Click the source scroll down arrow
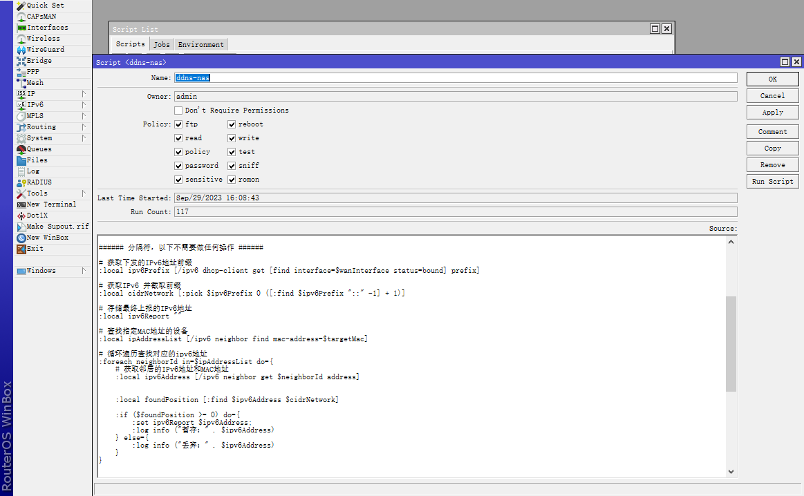The height and width of the screenshot is (496, 804). 731,471
